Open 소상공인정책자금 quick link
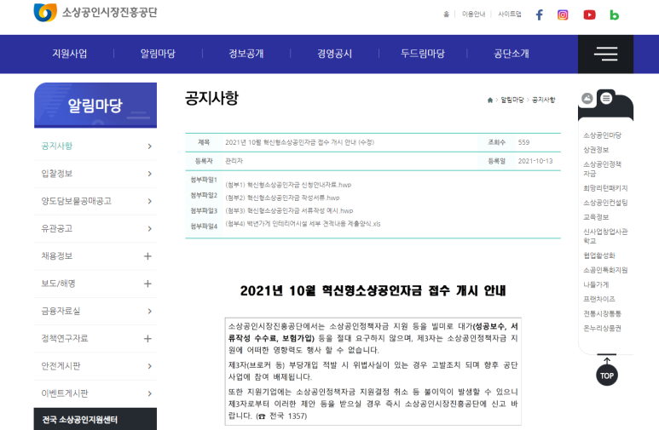The height and width of the screenshot is (430, 659). (602, 169)
